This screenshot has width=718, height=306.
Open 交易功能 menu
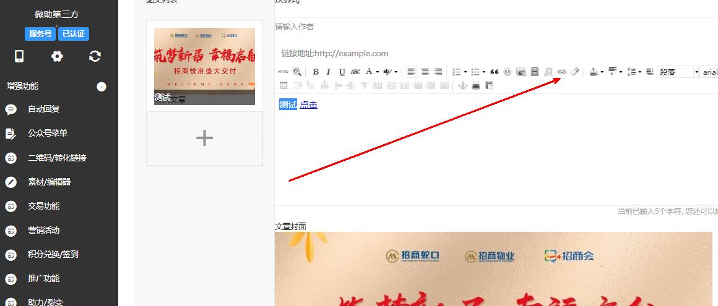(x=44, y=206)
